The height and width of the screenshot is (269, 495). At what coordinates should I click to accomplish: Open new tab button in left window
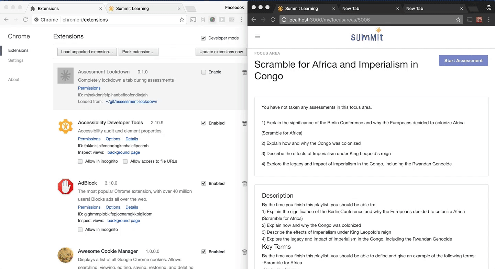point(190,9)
